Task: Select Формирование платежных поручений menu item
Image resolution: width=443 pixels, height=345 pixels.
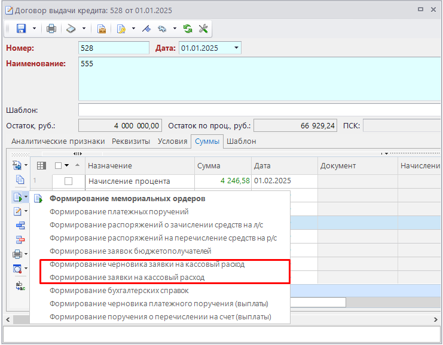Action: pyautogui.click(x=119, y=211)
